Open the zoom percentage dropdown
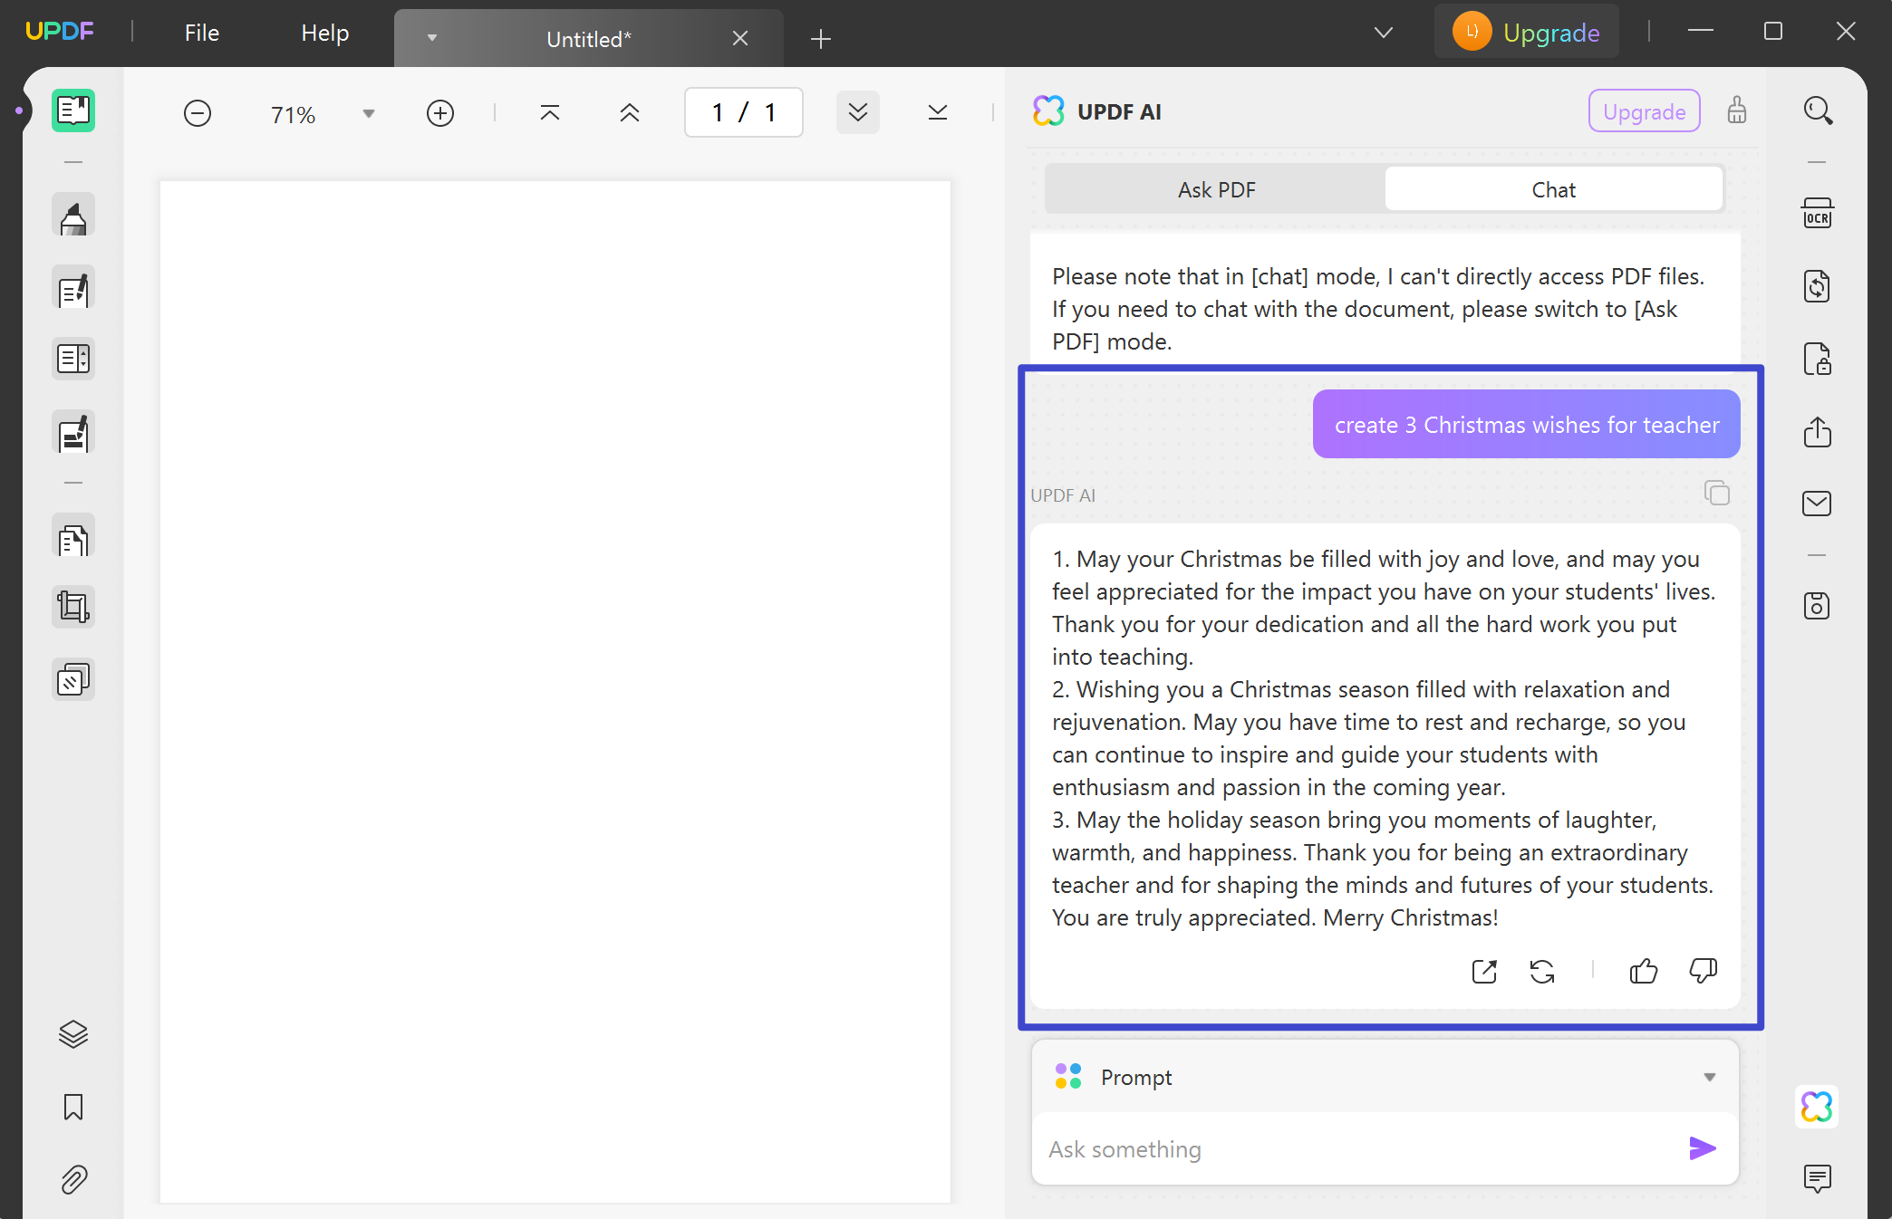1892x1219 pixels. click(368, 114)
